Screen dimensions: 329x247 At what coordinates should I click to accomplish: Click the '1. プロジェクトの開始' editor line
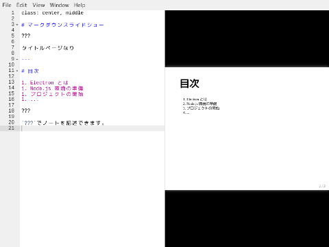(x=52, y=94)
